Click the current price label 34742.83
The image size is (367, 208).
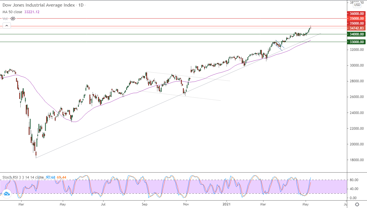tap(356, 28)
